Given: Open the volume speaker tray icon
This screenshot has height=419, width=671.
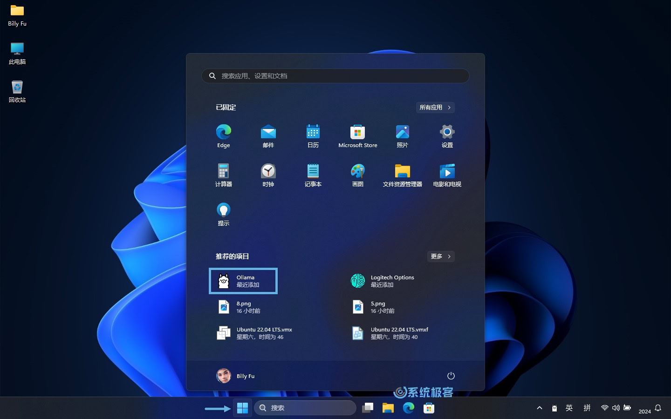Looking at the screenshot, I should click(x=616, y=408).
